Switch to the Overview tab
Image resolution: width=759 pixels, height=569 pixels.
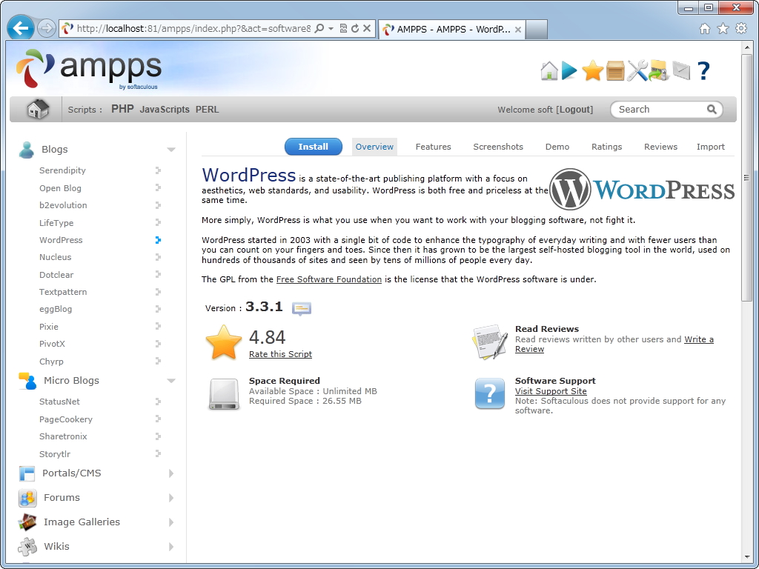(x=374, y=147)
